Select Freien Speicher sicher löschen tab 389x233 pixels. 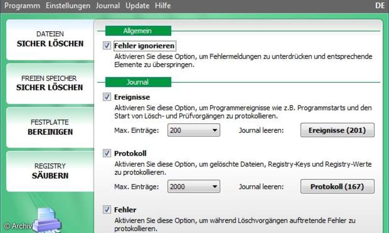tap(50, 83)
